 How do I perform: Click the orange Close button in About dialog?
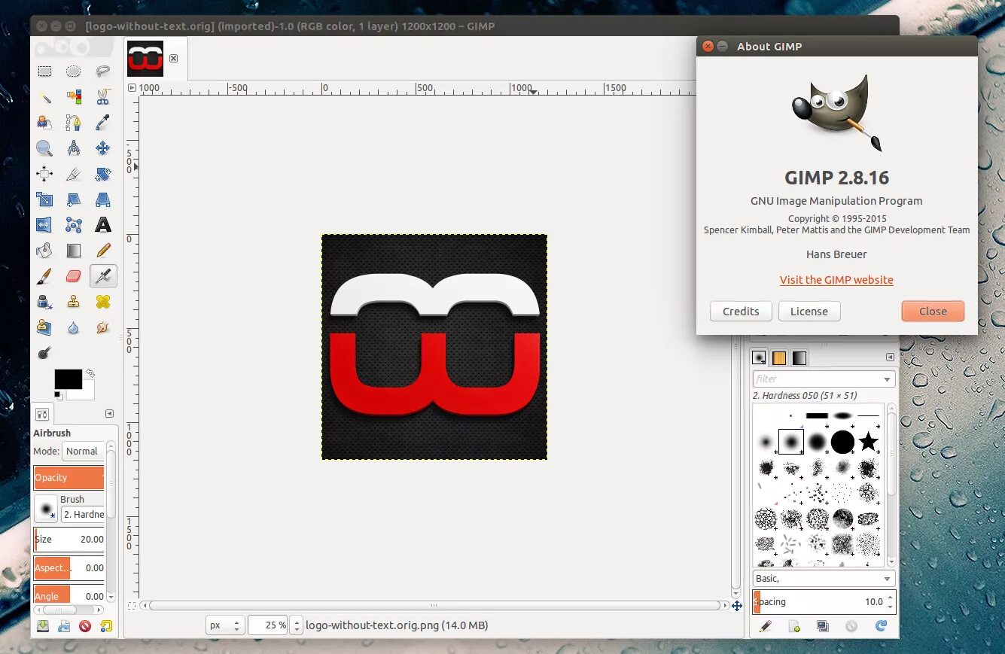(x=933, y=311)
